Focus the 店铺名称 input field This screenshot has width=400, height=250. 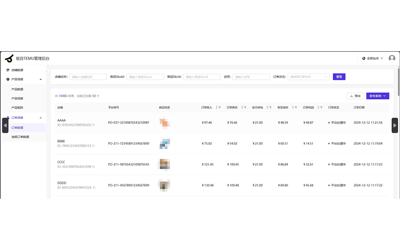click(88, 77)
